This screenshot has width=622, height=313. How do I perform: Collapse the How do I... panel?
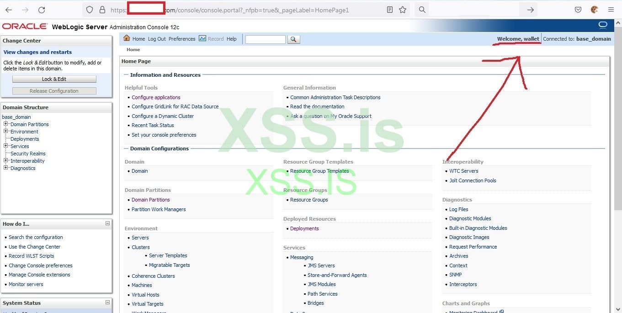107,223
